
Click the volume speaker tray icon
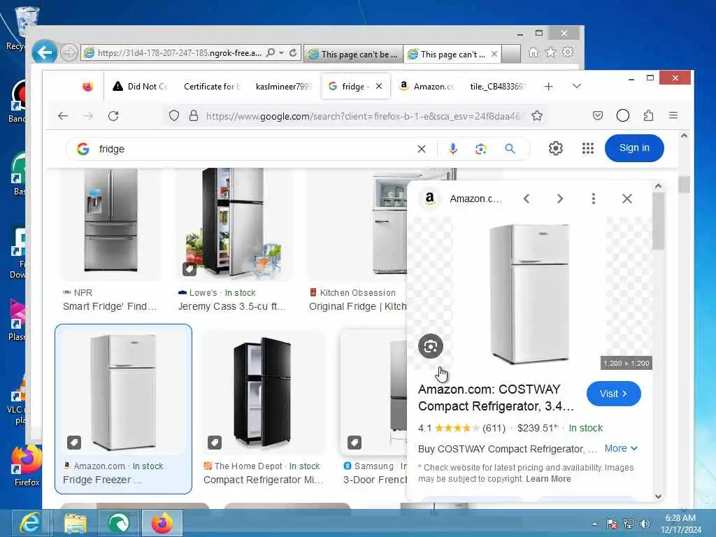coord(644,524)
